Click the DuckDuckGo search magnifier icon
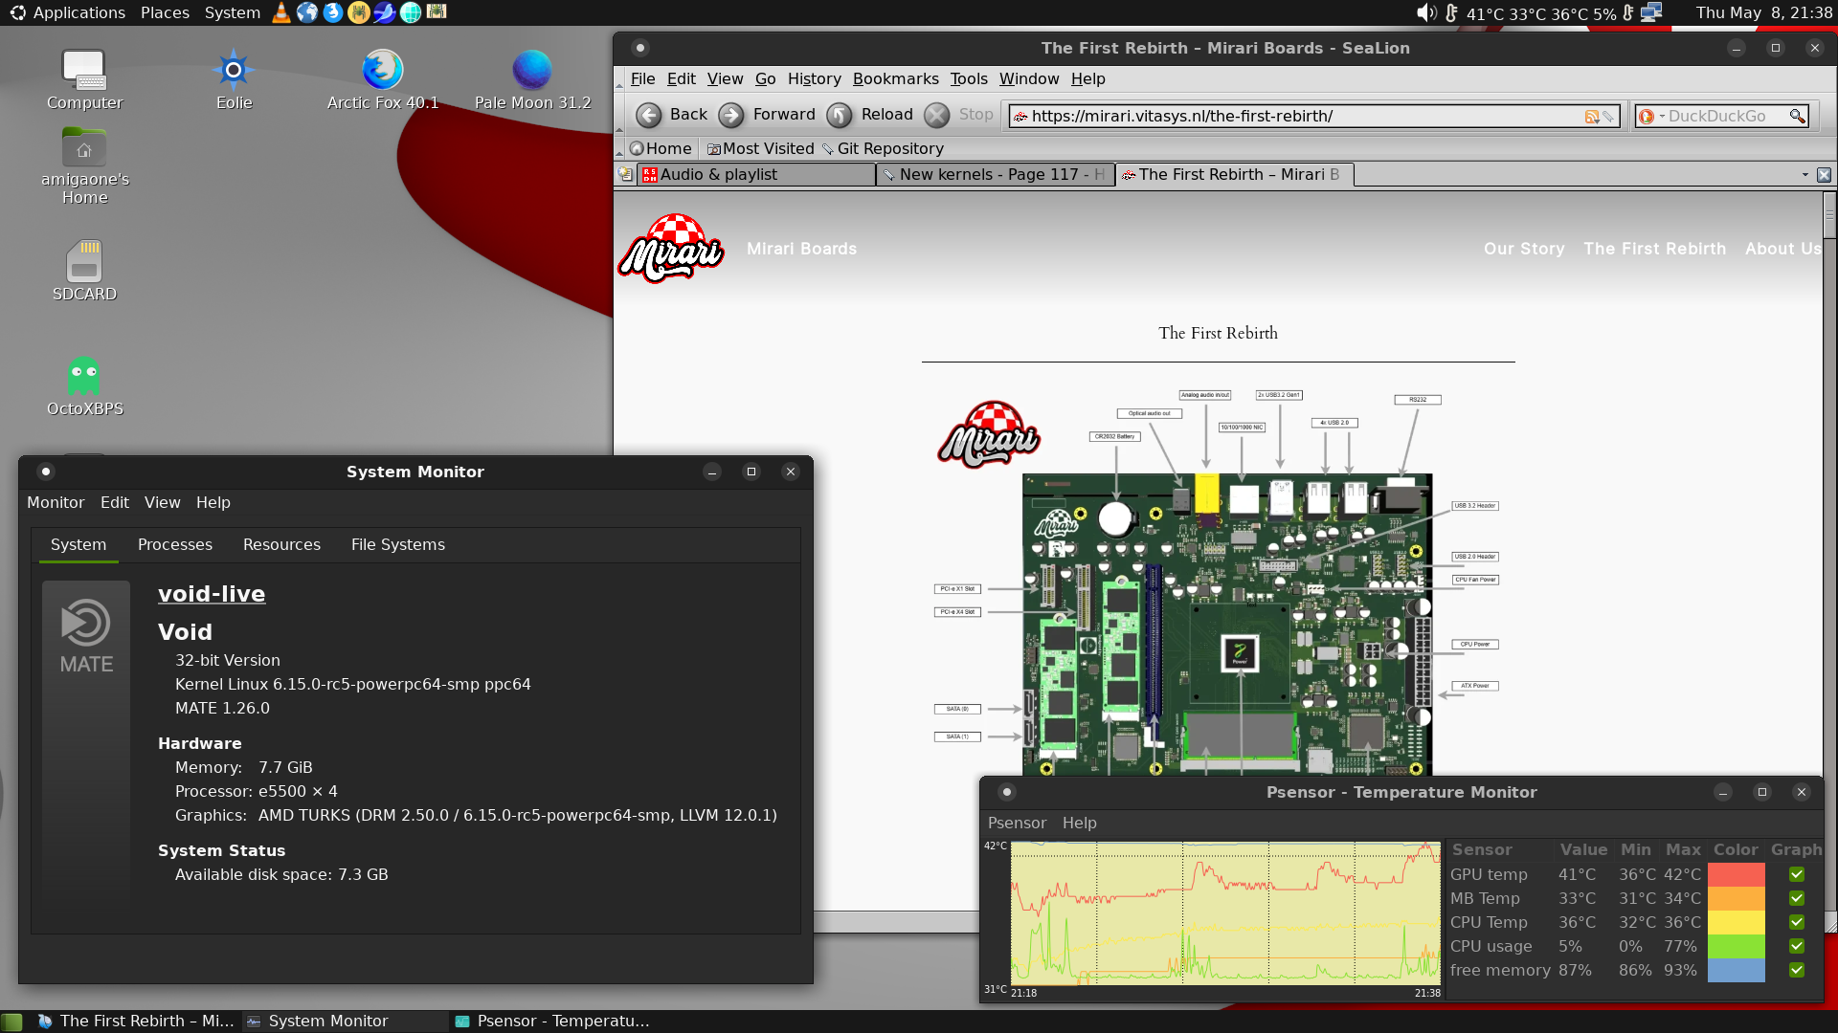Viewport: 1838px width, 1033px height. pyautogui.click(x=1798, y=116)
